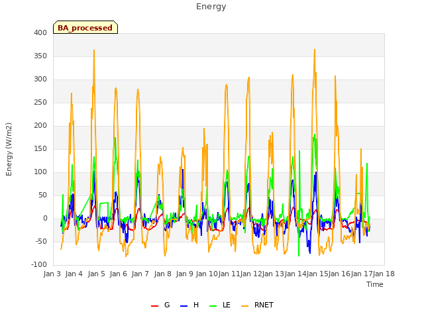This screenshot has height=318, width=424.
Task: Click the Jan 4 x-axis label
Action: pyautogui.click(x=74, y=274)
